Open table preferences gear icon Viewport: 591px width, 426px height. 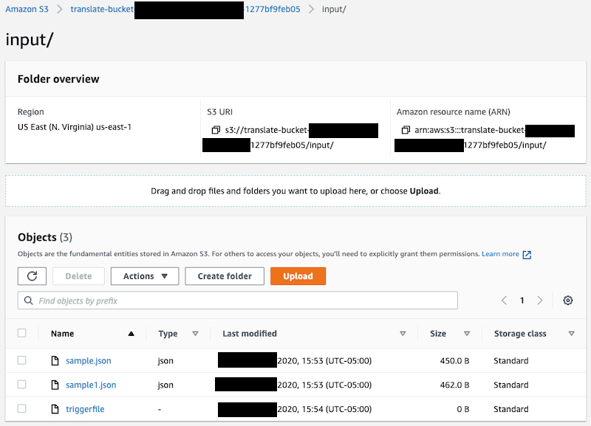point(567,300)
